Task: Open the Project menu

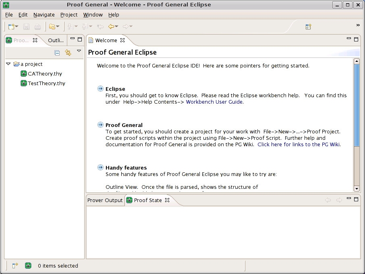Action: (69, 14)
